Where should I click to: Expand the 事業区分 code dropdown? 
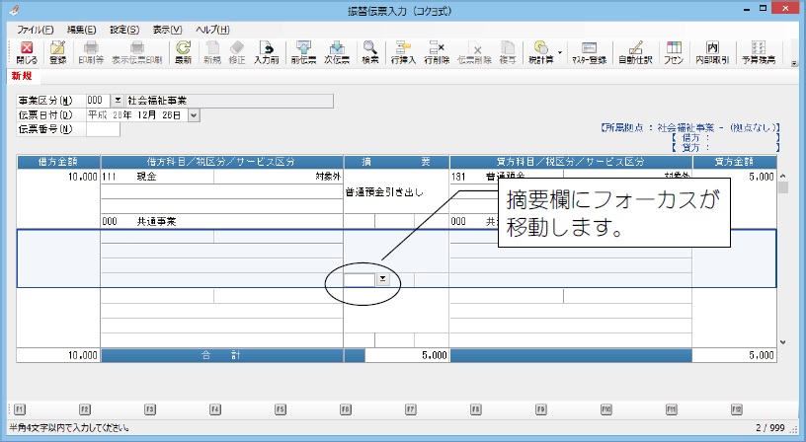[119, 101]
